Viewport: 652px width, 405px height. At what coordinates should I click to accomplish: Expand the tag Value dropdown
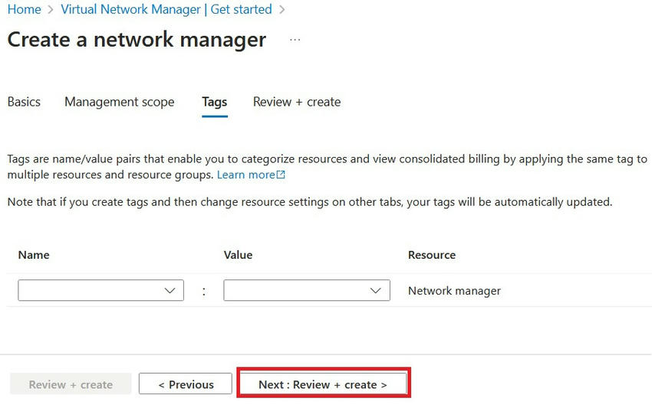[307, 290]
